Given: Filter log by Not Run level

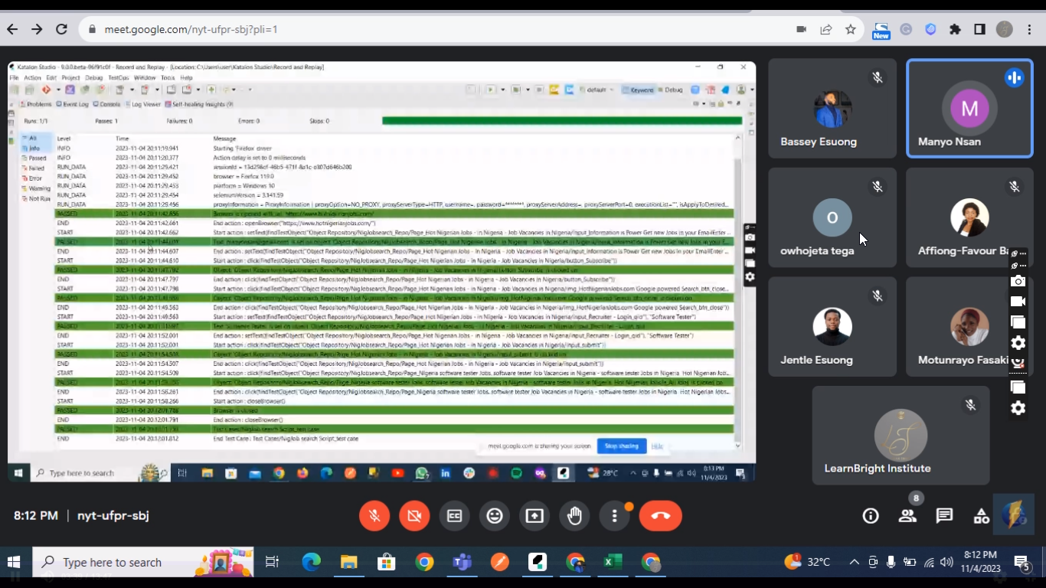Looking at the screenshot, I should pyautogui.click(x=38, y=198).
